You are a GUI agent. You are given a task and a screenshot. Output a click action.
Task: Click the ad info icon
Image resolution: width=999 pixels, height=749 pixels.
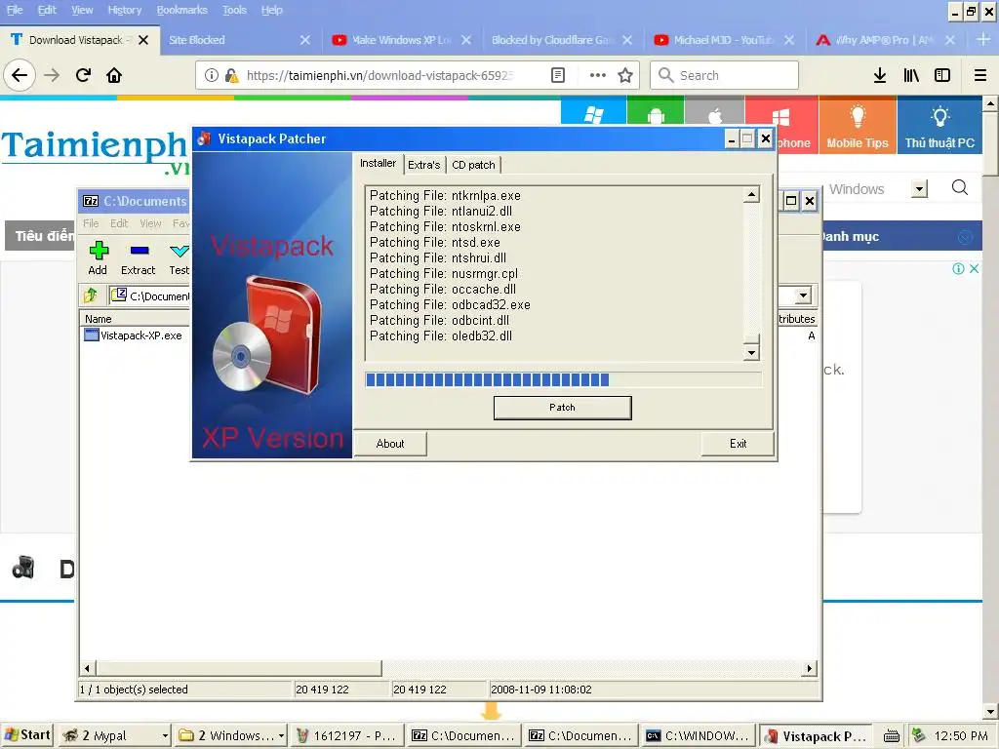pyautogui.click(x=958, y=269)
